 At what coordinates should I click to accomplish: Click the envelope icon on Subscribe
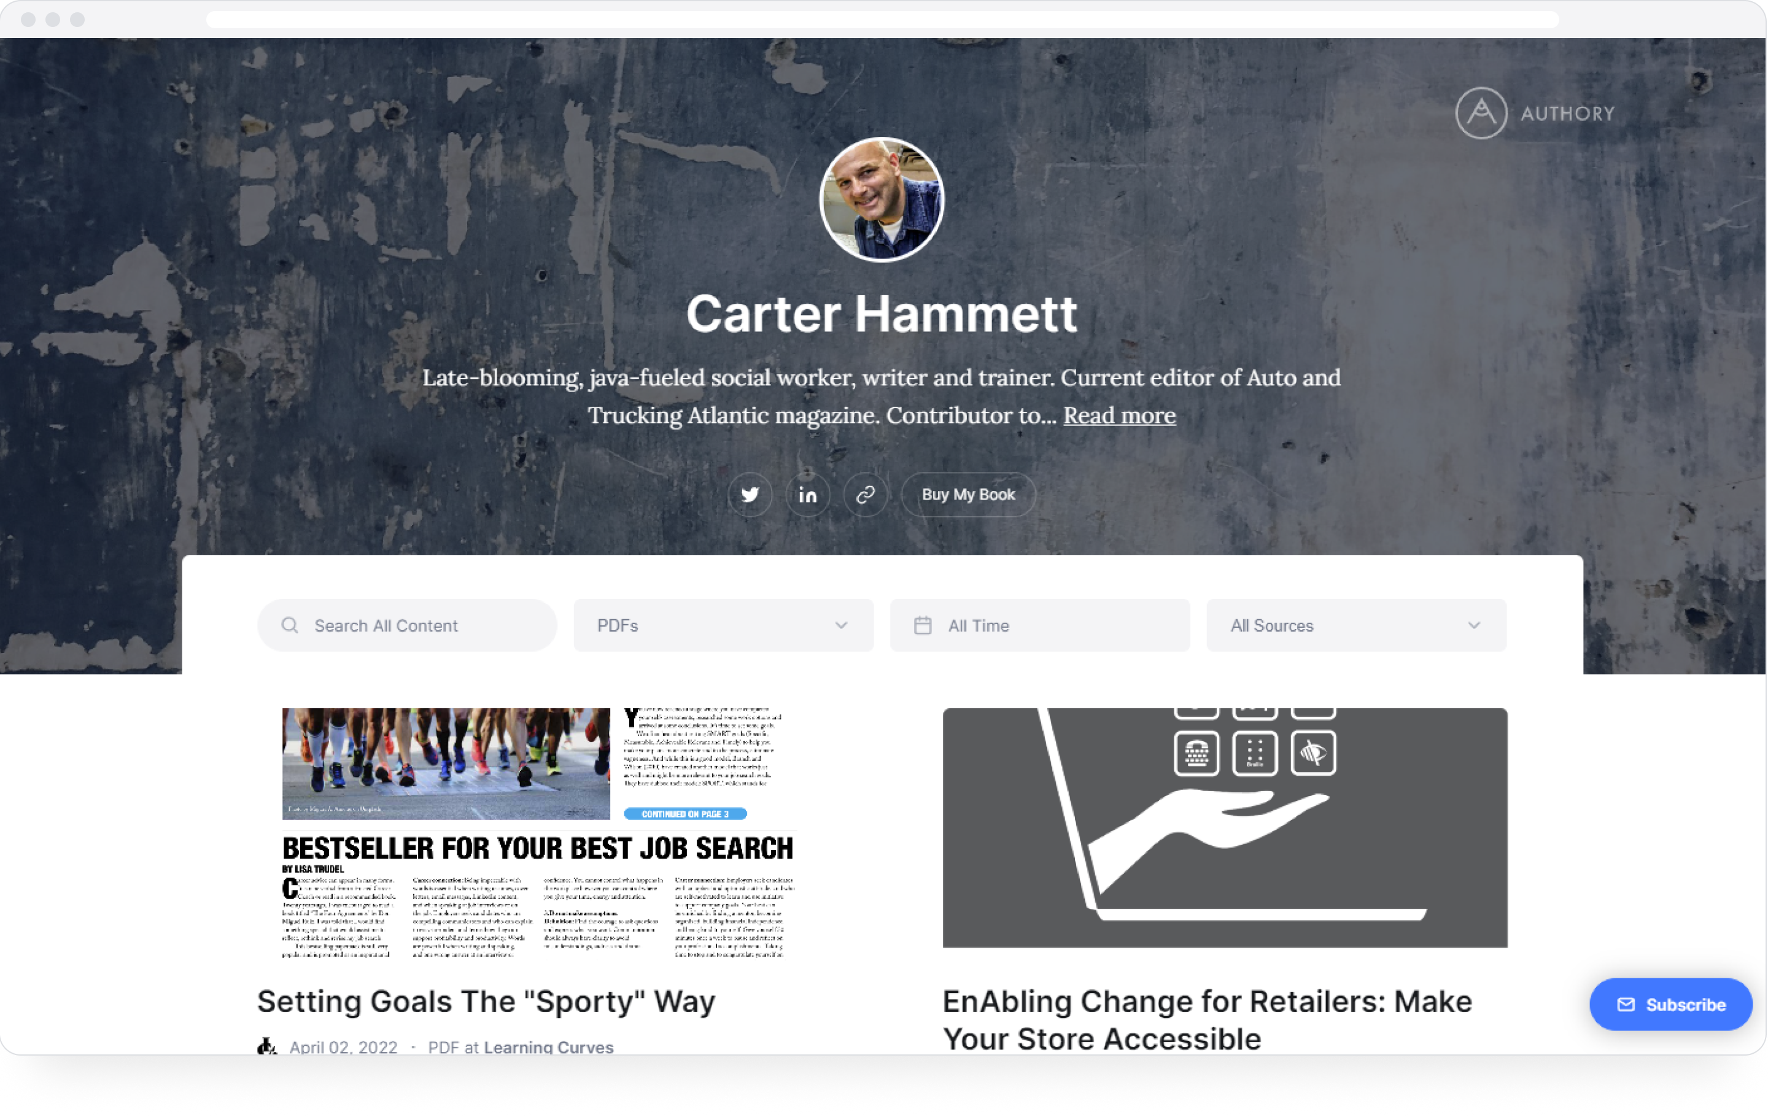[x=1626, y=1005]
